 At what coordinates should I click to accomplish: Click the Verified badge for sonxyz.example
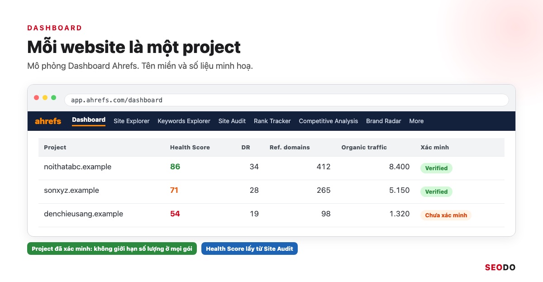click(x=436, y=191)
